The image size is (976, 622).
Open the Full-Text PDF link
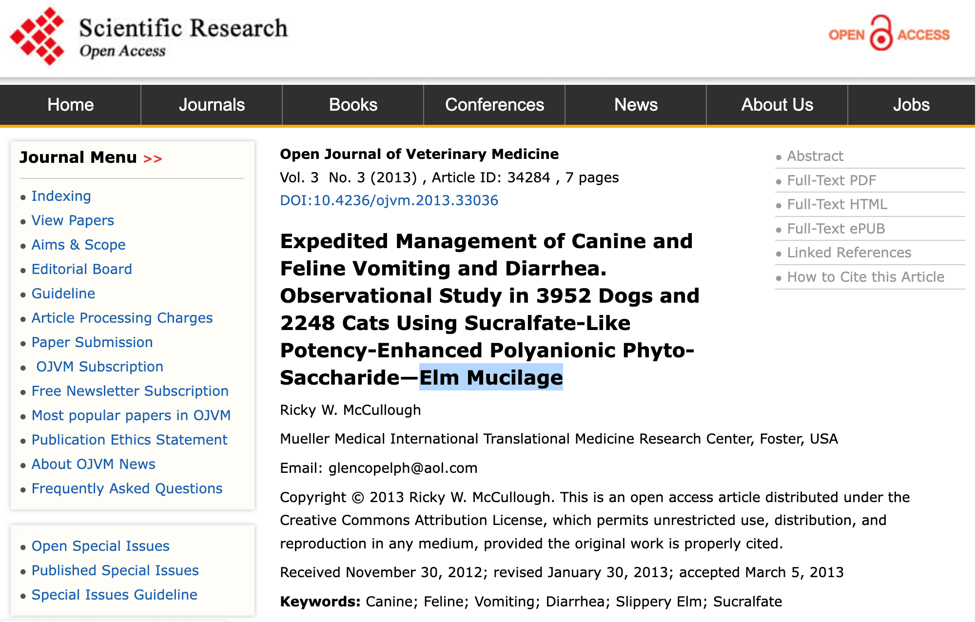(x=831, y=180)
